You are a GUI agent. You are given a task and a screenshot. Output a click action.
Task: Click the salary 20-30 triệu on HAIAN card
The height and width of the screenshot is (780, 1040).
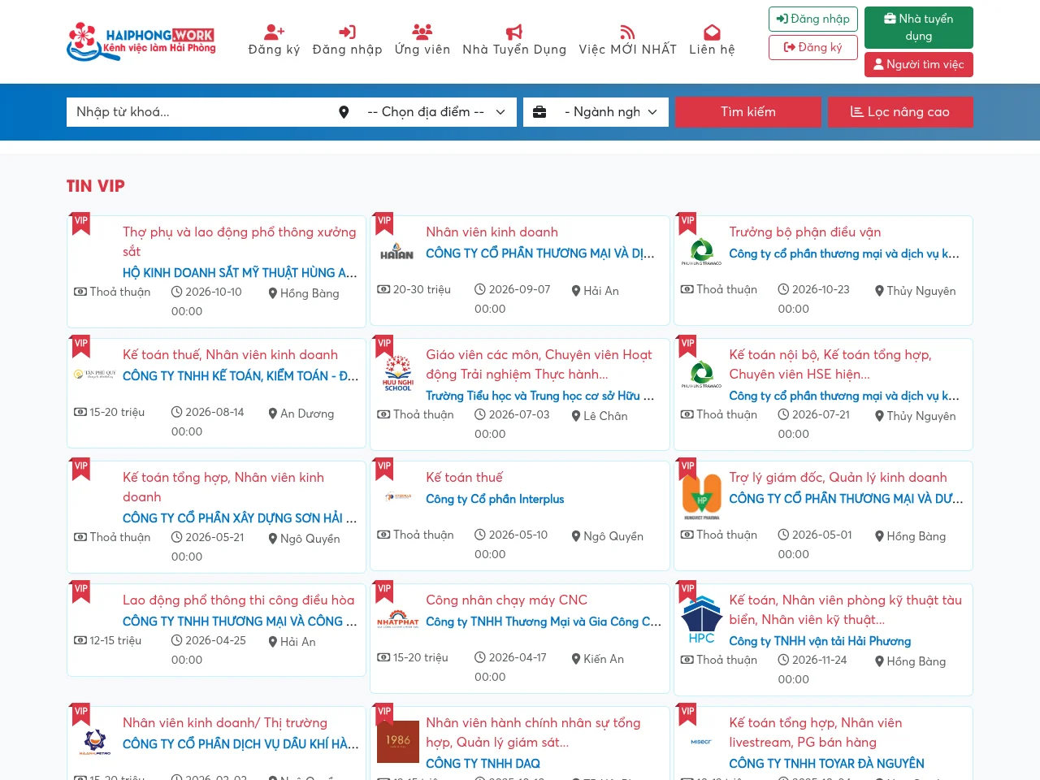422,289
